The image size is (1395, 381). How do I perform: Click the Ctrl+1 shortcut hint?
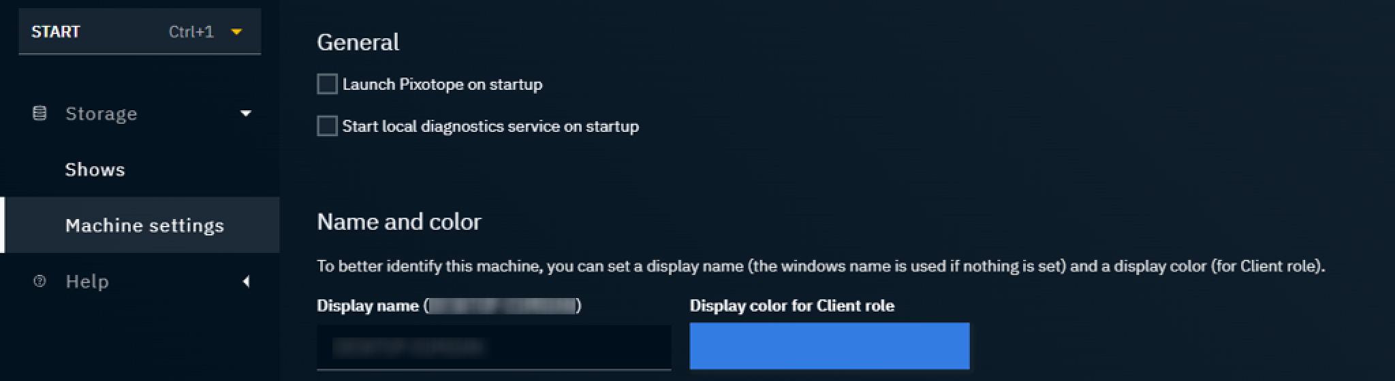coord(191,31)
